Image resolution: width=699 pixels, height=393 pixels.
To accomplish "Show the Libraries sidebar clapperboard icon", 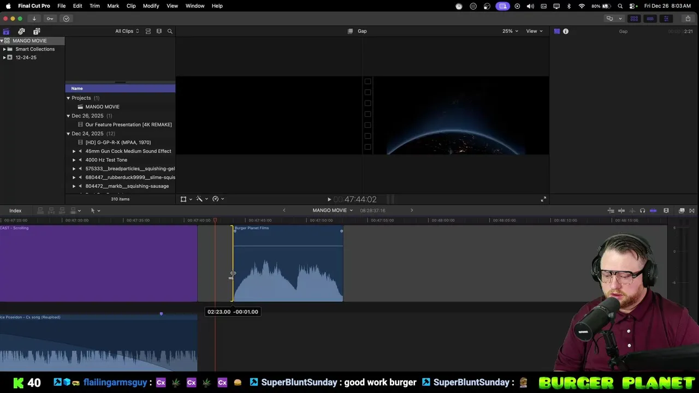I will click(6, 31).
